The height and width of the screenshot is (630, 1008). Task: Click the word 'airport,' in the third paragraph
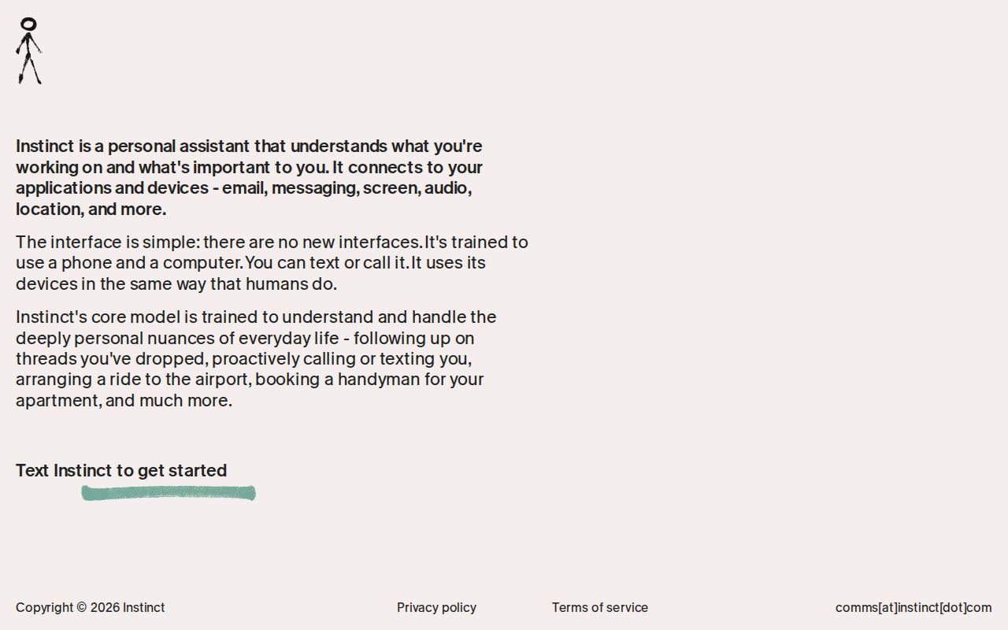pos(224,380)
